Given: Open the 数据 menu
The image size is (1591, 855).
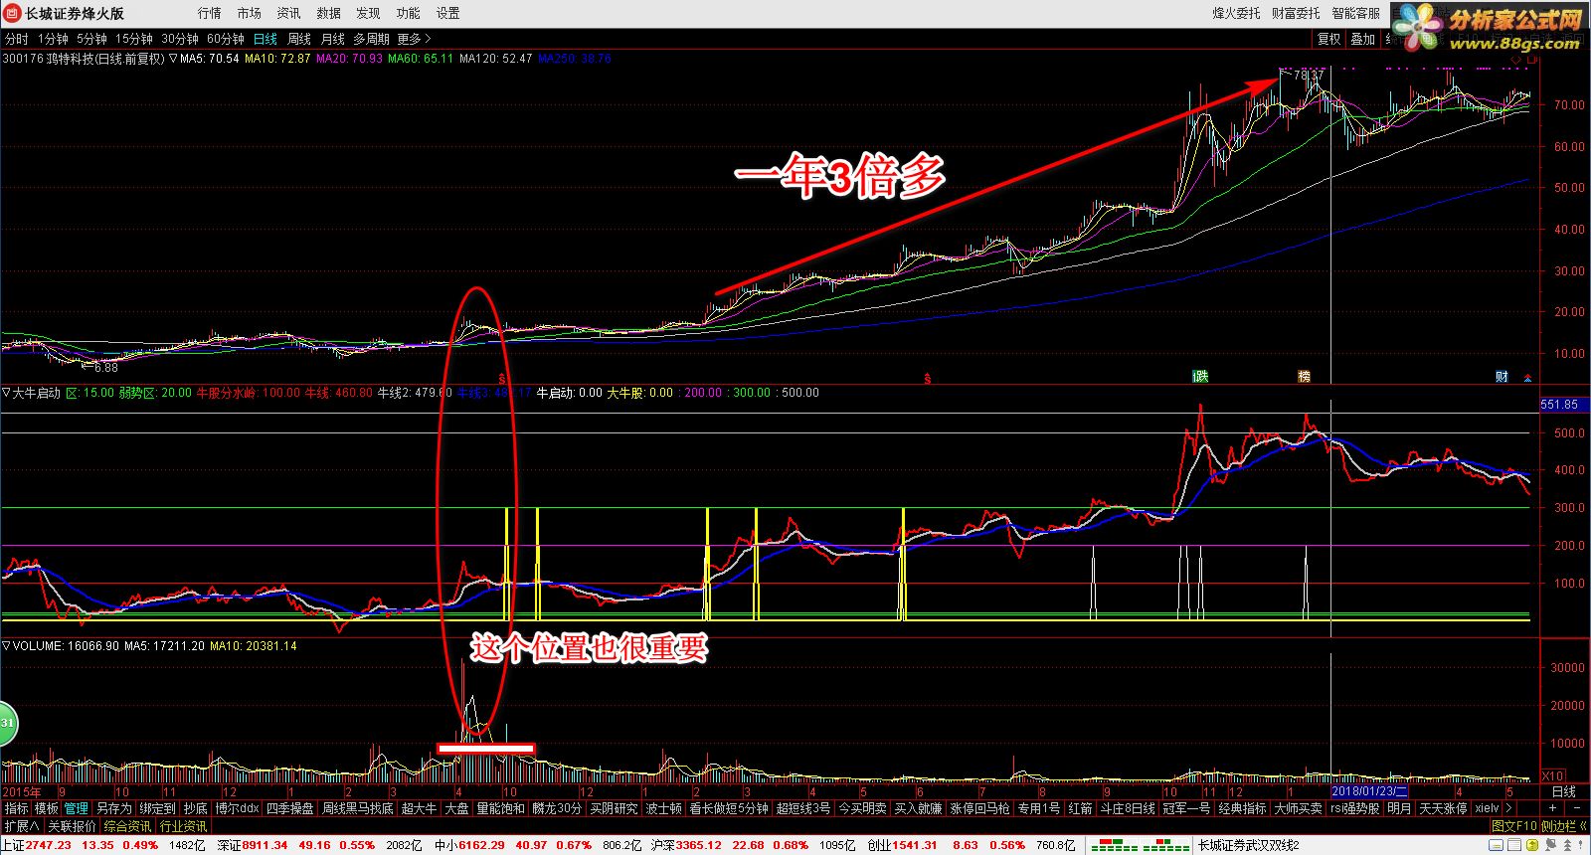Looking at the screenshot, I should point(328,13).
